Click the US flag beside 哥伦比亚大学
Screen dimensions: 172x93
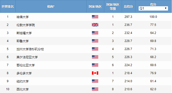(x=95, y=65)
